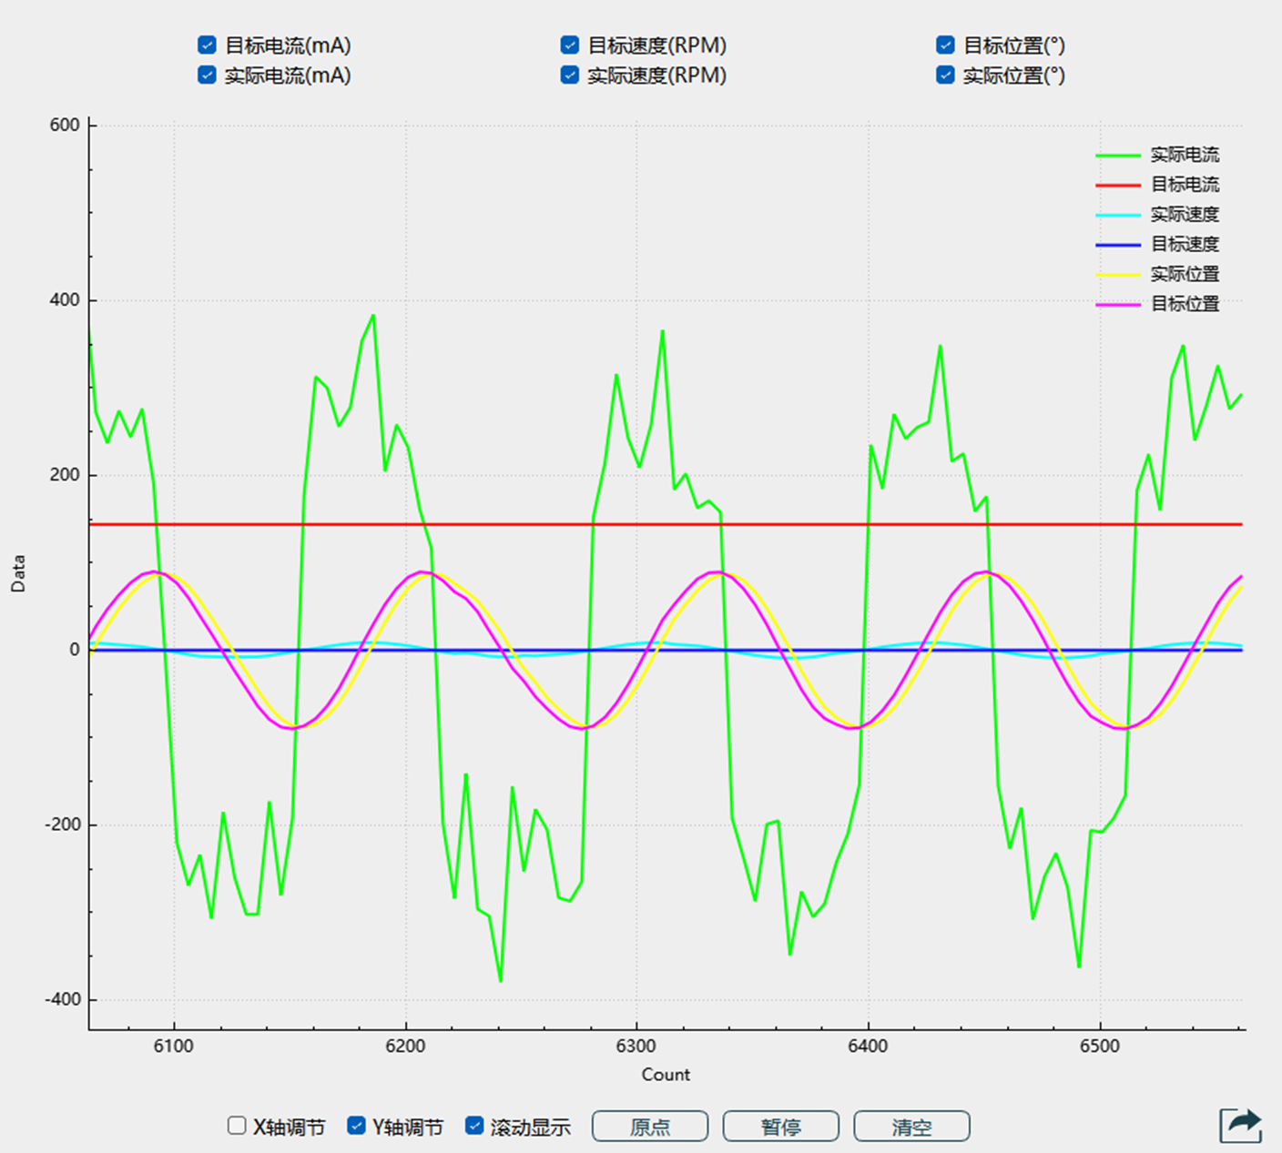1282x1153 pixels.
Task: Uncheck the 目标位置(°) checkbox
Action: 946,46
